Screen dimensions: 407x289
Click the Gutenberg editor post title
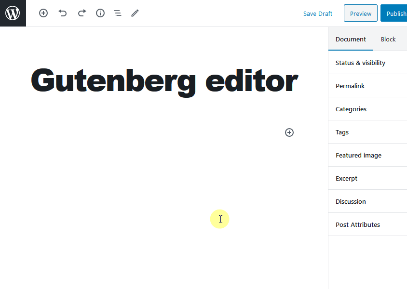click(x=164, y=80)
